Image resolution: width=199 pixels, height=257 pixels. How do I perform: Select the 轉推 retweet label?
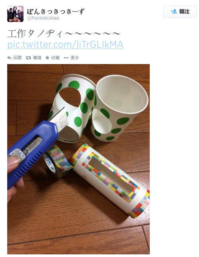click(37, 58)
